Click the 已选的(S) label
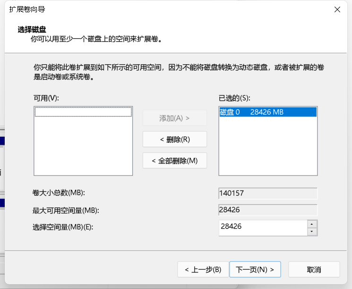This screenshot has height=289, width=352. (234, 98)
